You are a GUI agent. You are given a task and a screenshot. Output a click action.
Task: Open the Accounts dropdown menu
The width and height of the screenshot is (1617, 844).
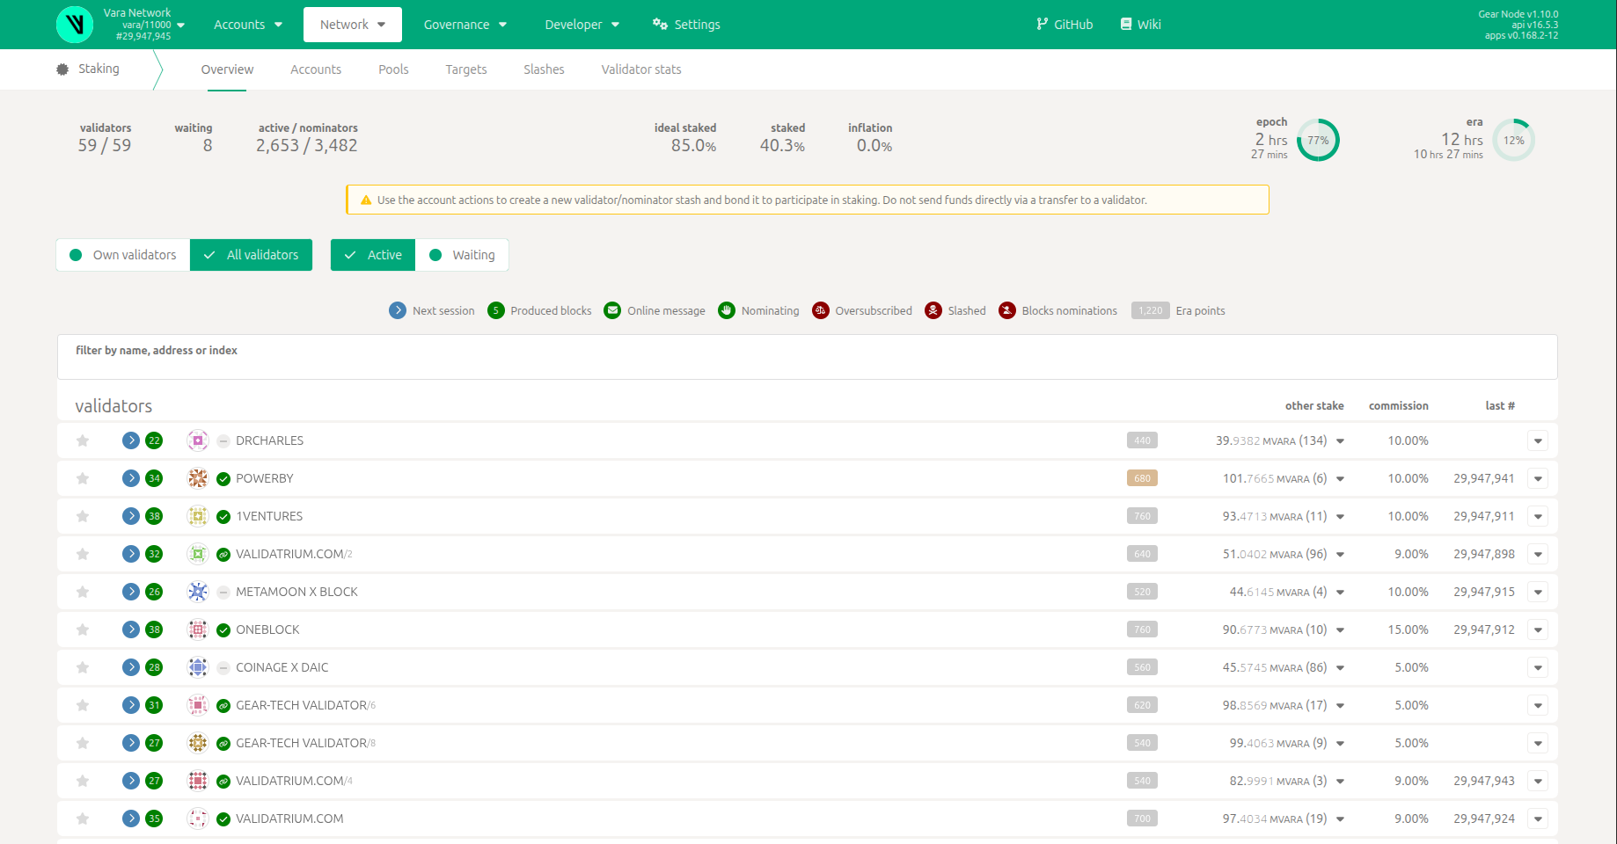click(248, 25)
